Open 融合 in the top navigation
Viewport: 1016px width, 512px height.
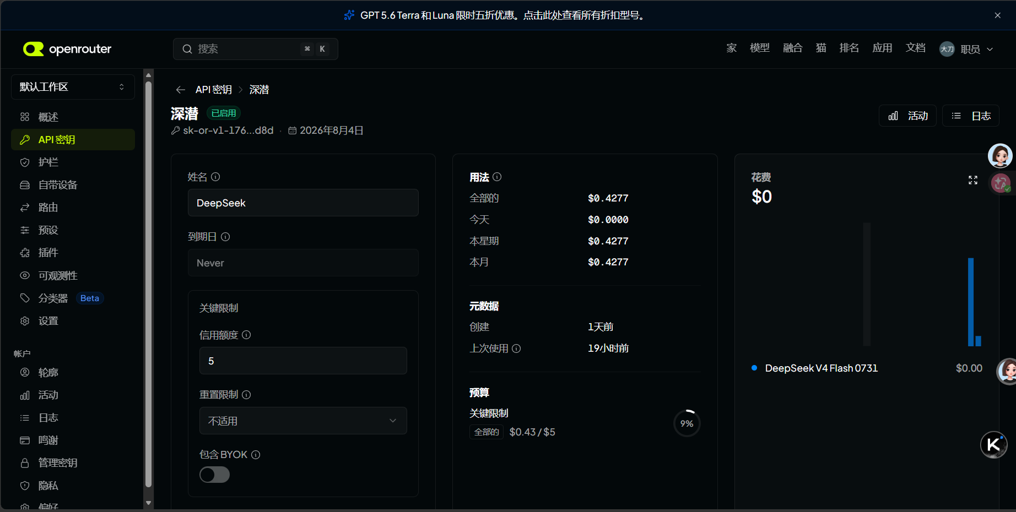tap(793, 48)
